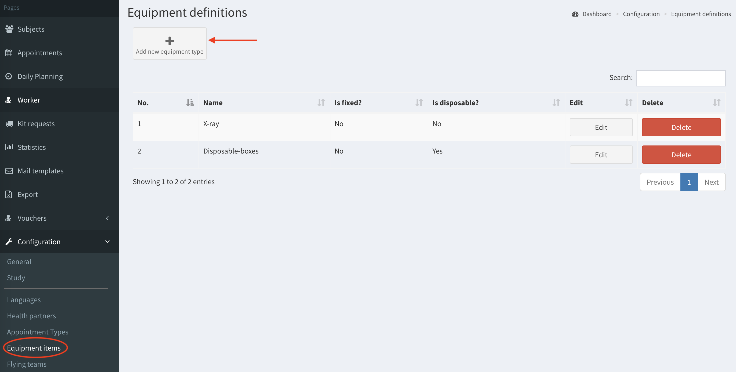Sort by the Is disposable? column

pyautogui.click(x=556, y=103)
